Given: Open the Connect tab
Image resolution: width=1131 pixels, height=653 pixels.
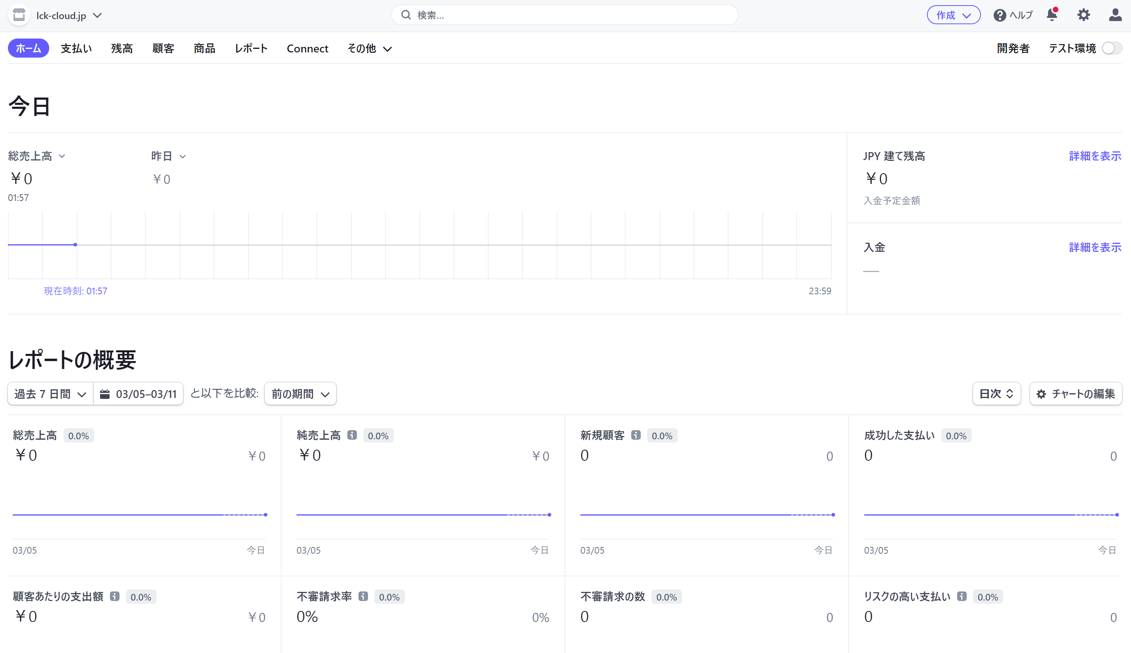Looking at the screenshot, I should tap(307, 48).
